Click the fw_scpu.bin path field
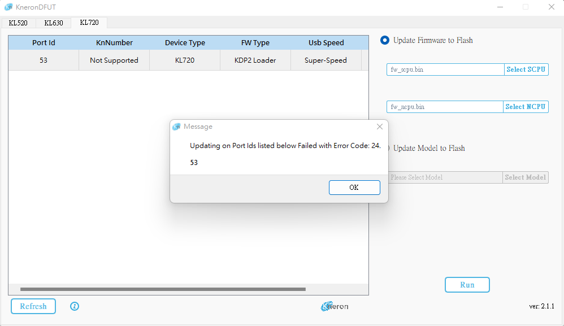Viewport: 564px width, 326px height. (x=445, y=69)
